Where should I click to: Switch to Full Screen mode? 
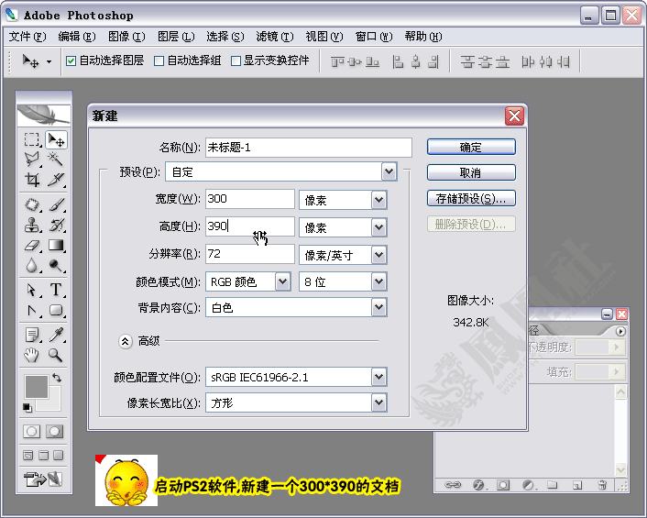58,456
